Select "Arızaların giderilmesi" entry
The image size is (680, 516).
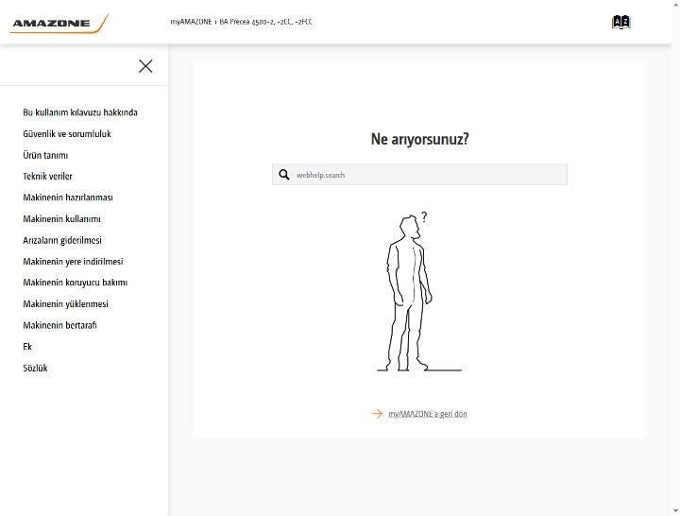(x=62, y=240)
